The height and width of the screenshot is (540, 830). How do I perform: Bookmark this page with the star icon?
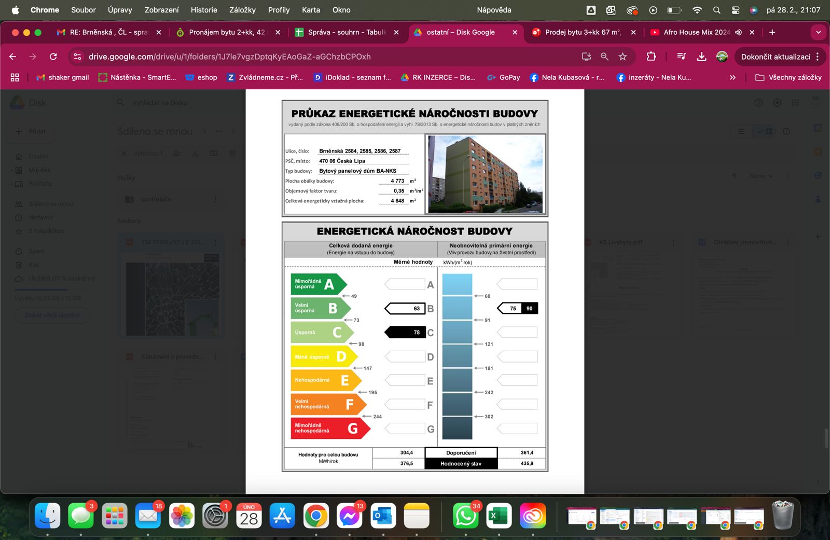623,57
